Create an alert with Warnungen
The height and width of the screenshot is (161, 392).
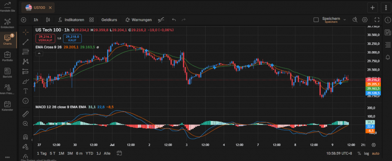[139, 20]
